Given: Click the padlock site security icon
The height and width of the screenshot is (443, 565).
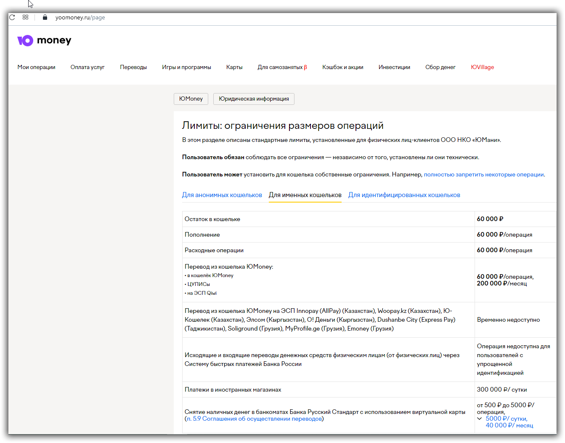Looking at the screenshot, I should pos(45,17).
